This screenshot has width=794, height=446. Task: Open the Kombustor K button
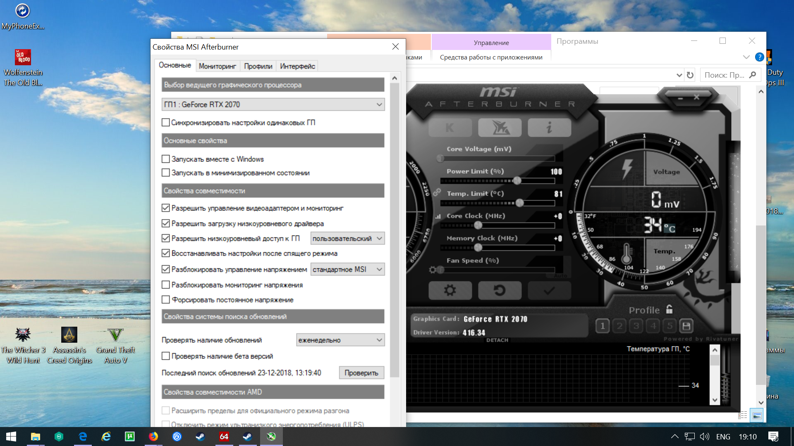450,128
